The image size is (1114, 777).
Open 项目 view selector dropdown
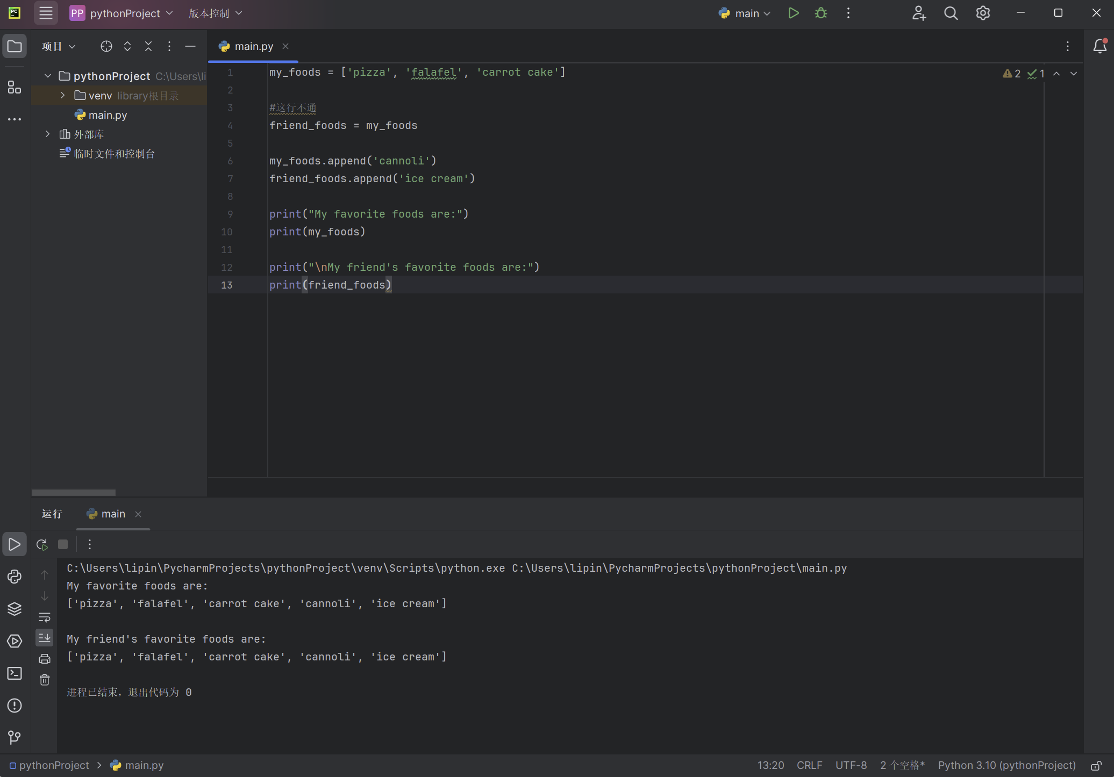pos(59,46)
